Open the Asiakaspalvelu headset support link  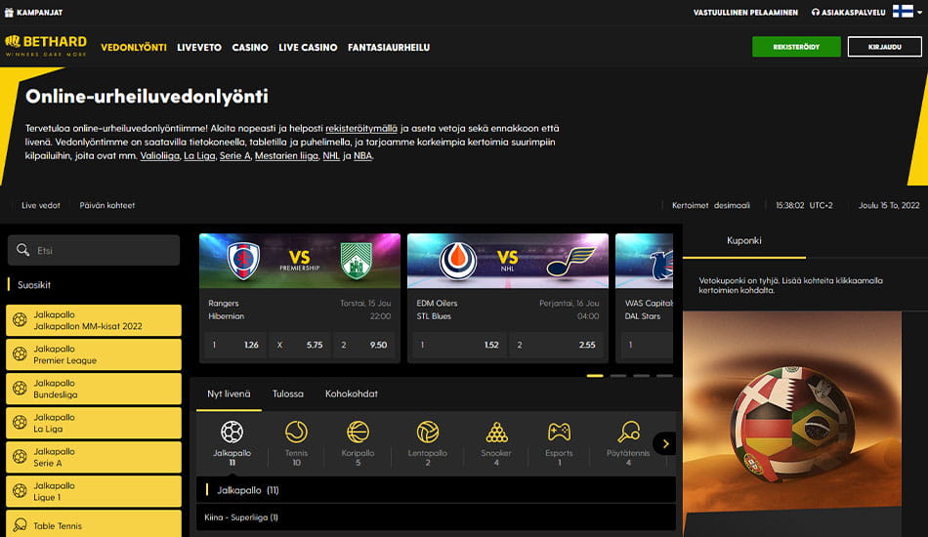point(848,12)
